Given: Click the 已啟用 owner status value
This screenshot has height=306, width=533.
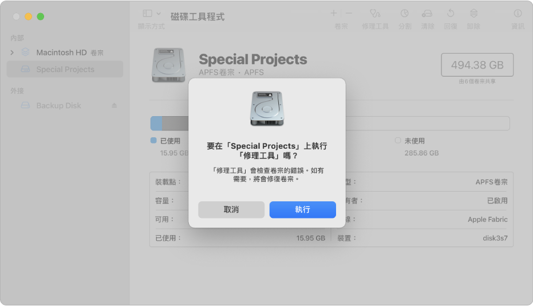Looking at the screenshot, I should [498, 201].
